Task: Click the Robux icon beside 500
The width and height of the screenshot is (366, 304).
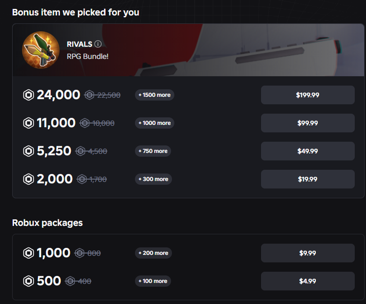Action: 29,281
